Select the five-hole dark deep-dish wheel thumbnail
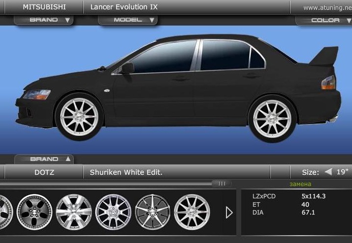 [x=34, y=212]
